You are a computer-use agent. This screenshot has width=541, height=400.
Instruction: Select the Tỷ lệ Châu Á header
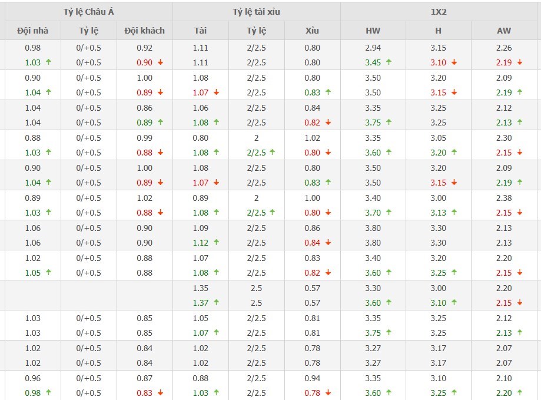pos(88,11)
